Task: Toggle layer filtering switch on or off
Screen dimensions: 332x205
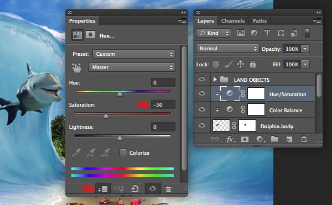Action: (307, 33)
